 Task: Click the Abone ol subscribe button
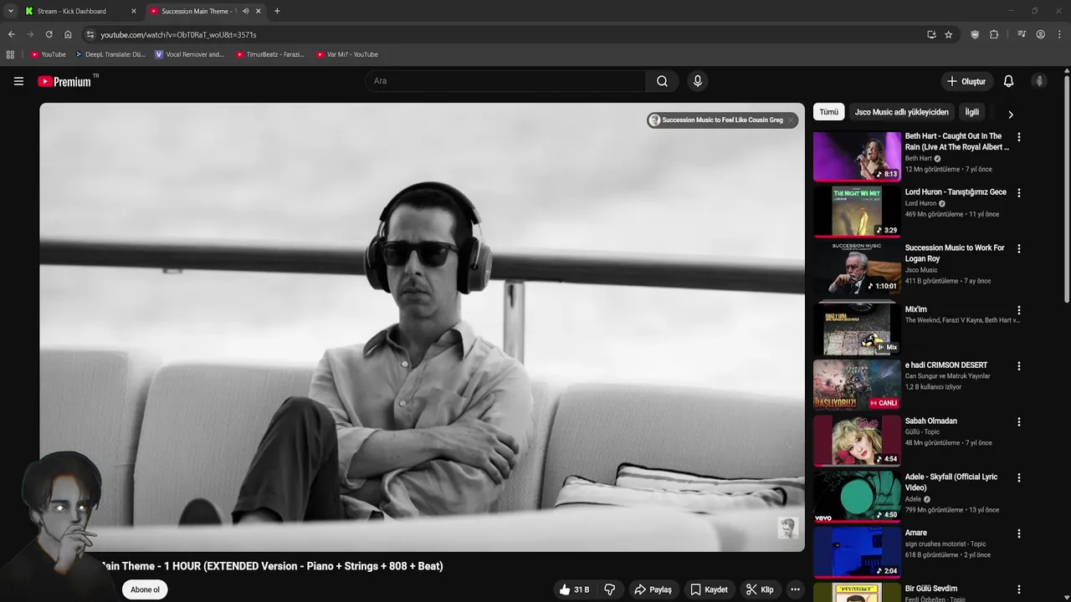145,589
